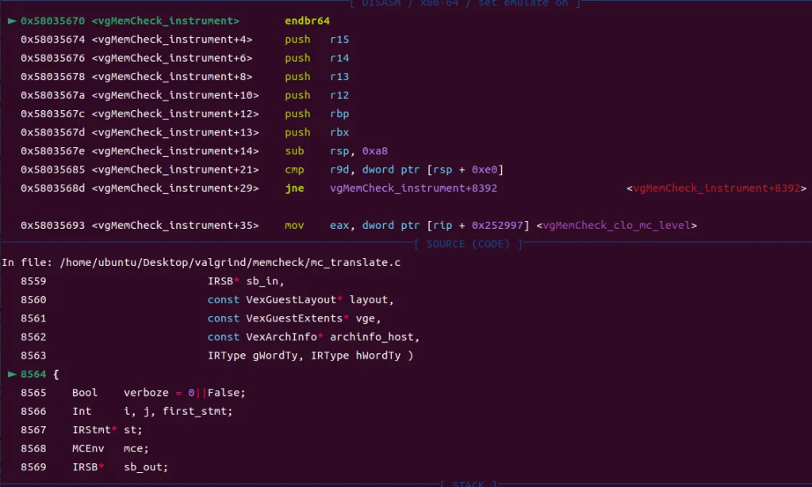812x487 pixels.
Task: Click the IRSB* sb_out declaration
Action: click(x=120, y=466)
